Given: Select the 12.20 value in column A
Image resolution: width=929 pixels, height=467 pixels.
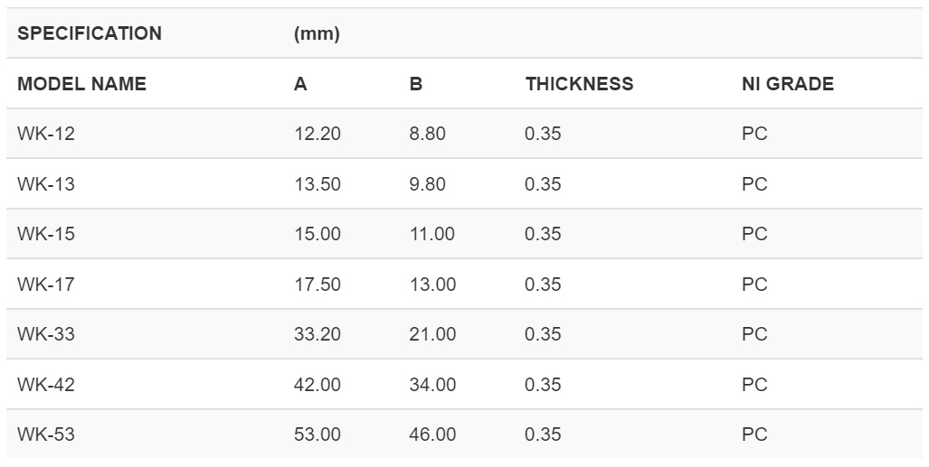Looking at the screenshot, I should 318,135.
